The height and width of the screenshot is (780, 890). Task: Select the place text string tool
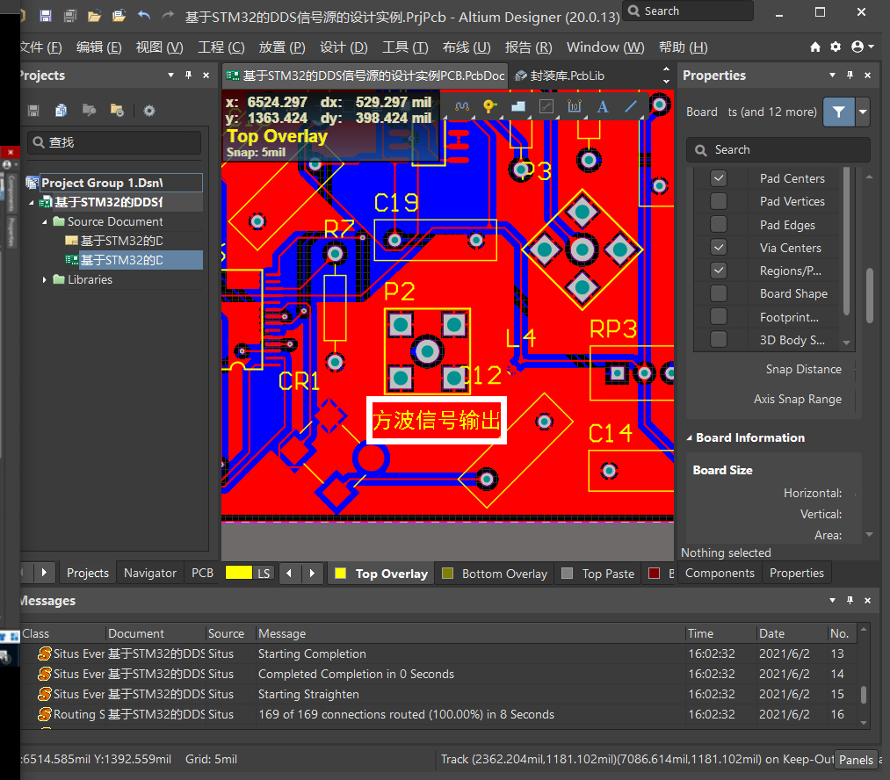(603, 106)
